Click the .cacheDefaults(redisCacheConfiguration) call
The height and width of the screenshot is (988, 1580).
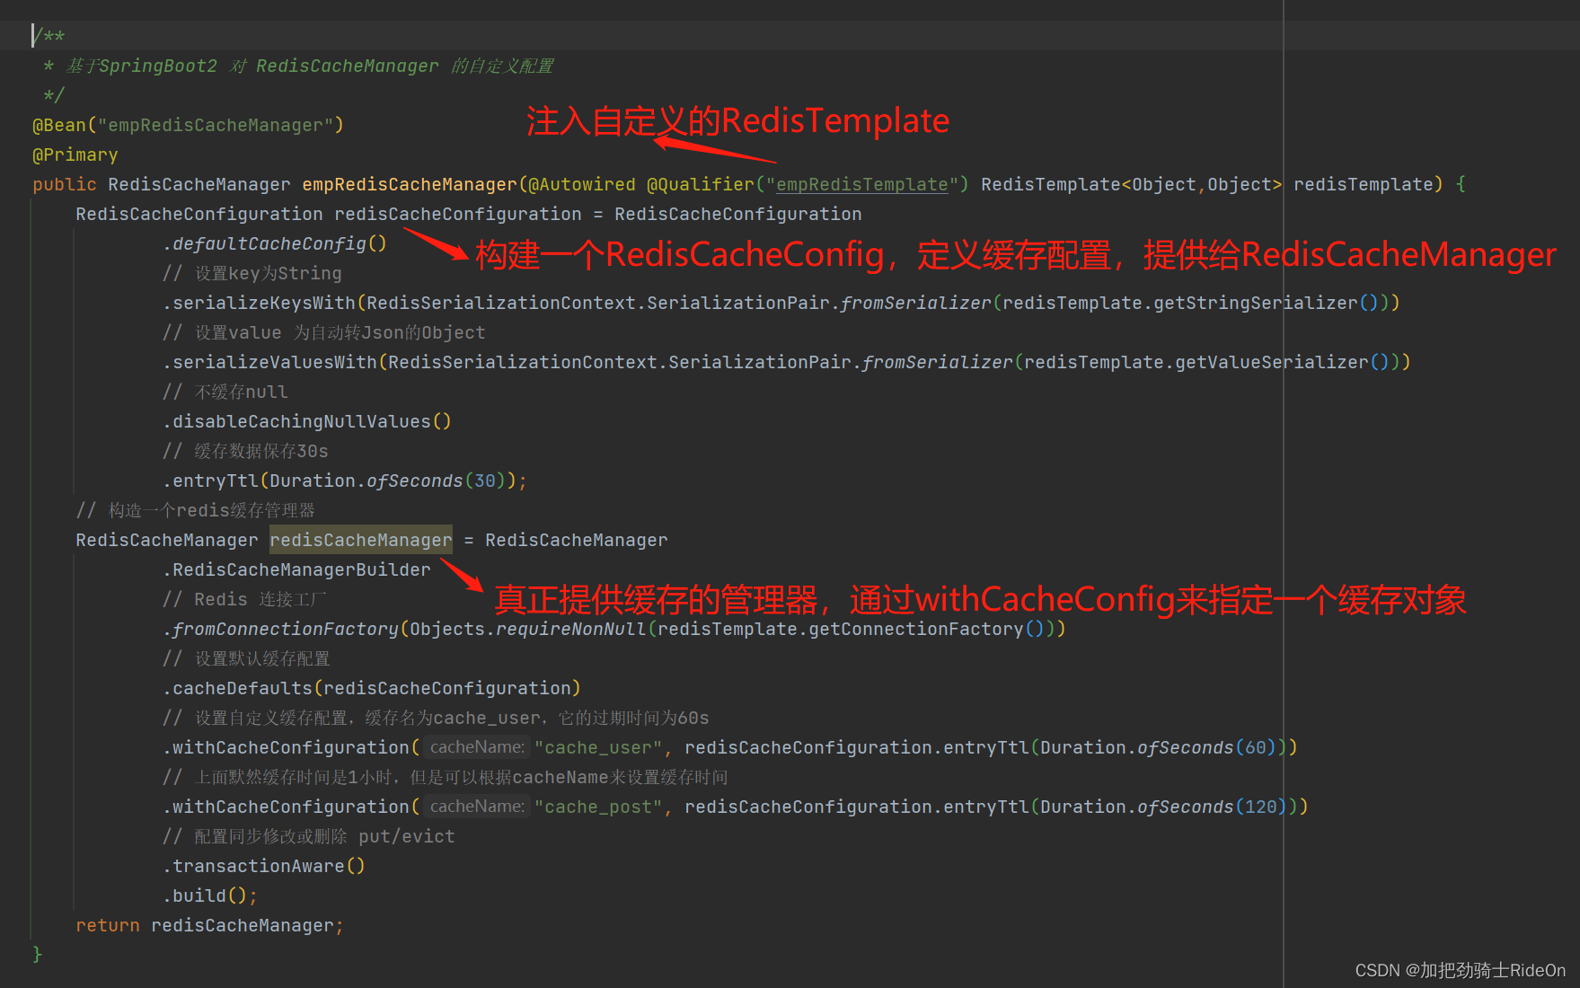(372, 688)
